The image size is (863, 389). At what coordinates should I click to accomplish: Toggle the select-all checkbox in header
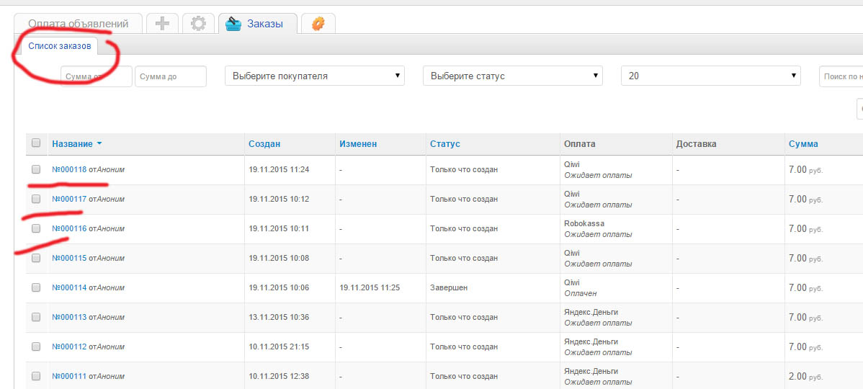point(36,143)
